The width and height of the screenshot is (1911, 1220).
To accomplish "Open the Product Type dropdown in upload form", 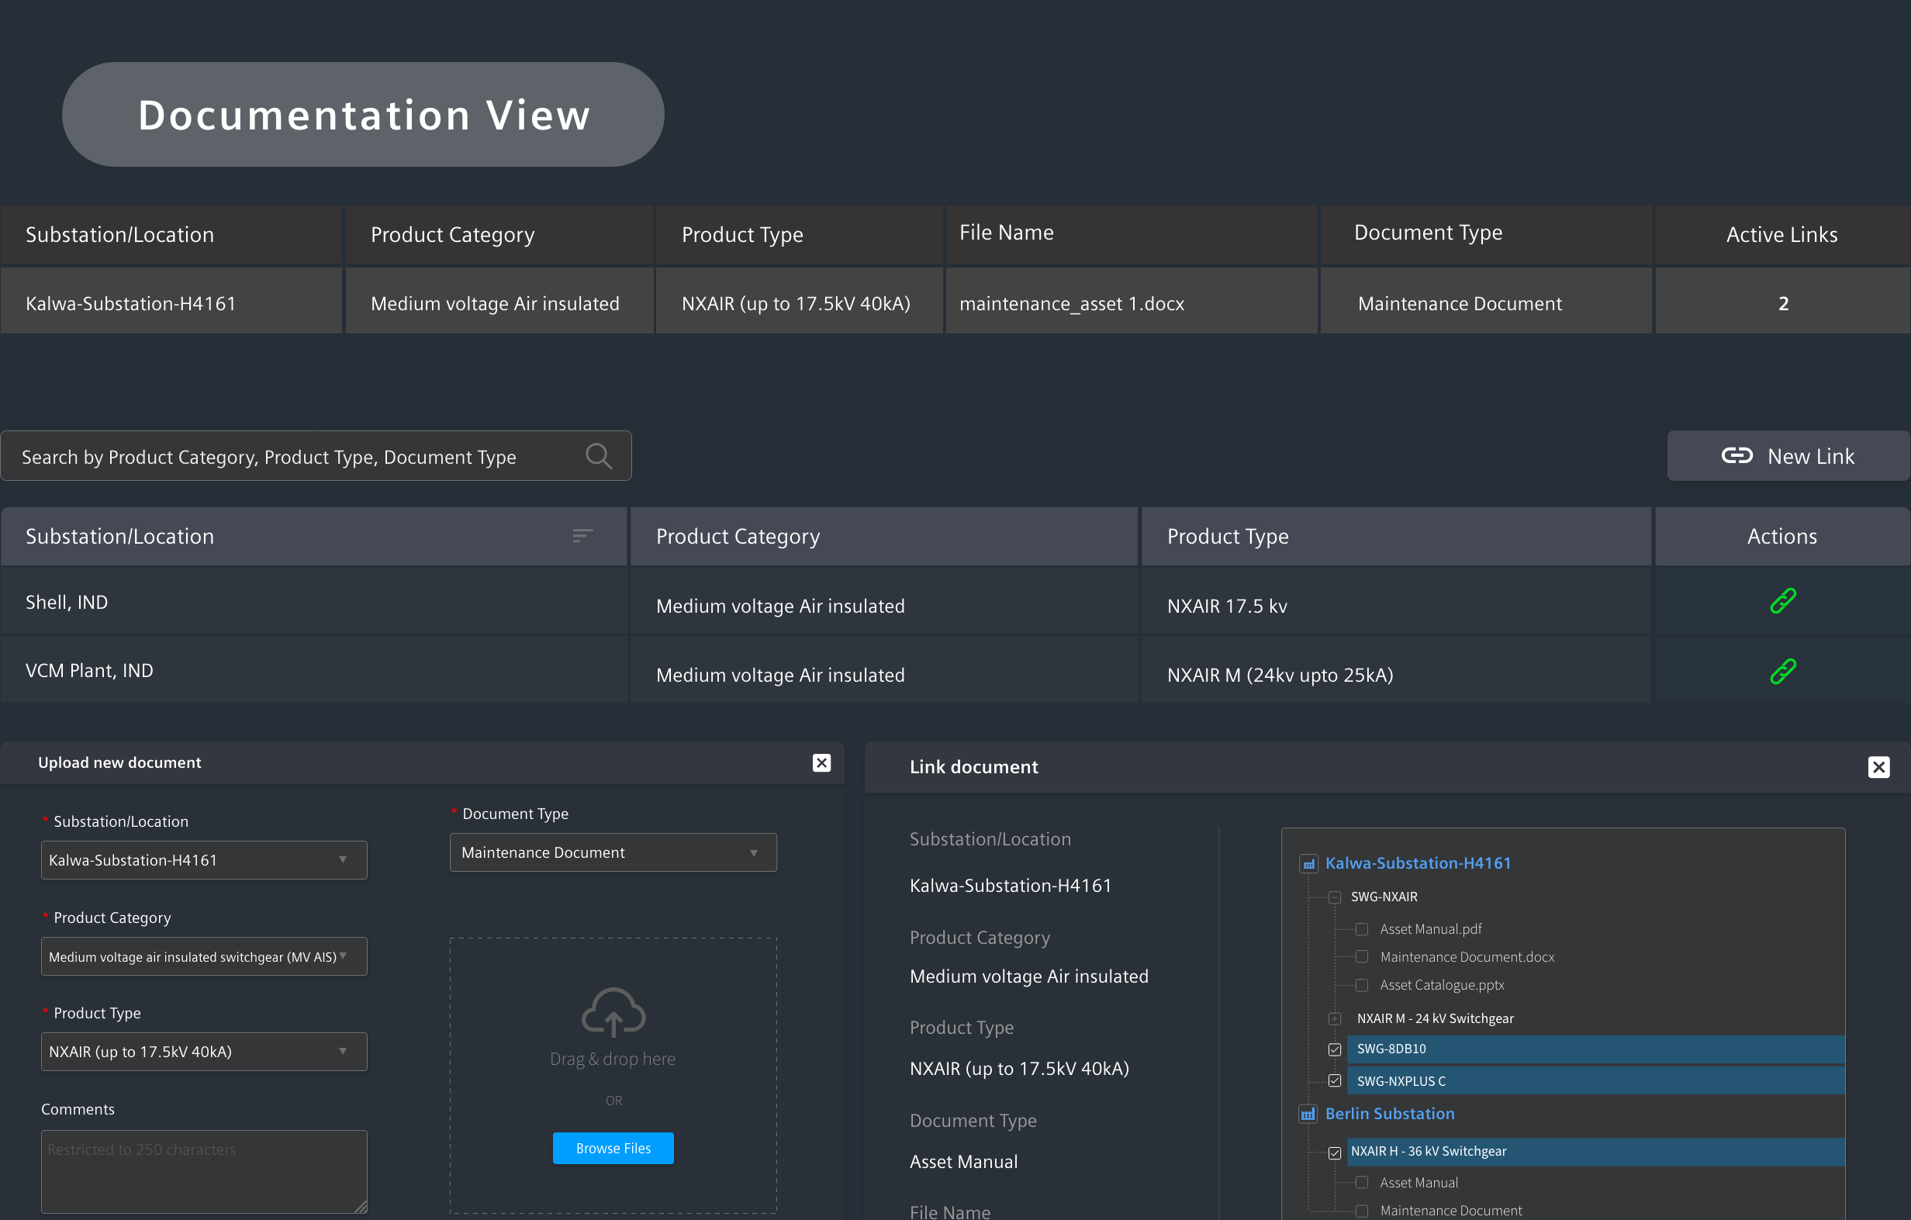I will 204,1052.
